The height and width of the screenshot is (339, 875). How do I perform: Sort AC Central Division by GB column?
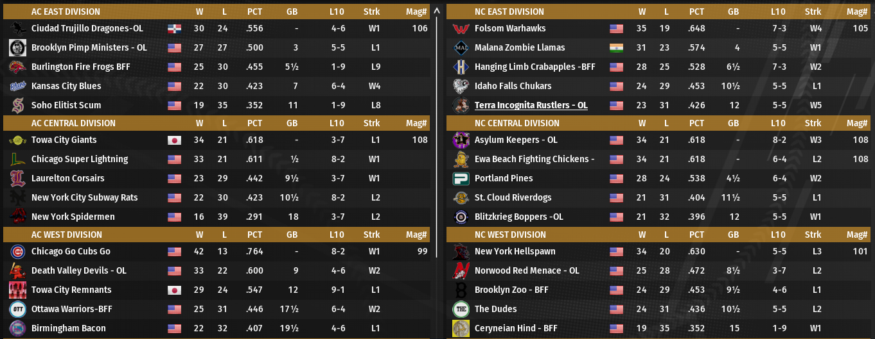coord(292,123)
